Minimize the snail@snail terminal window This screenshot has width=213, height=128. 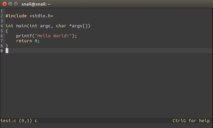(10, 4)
